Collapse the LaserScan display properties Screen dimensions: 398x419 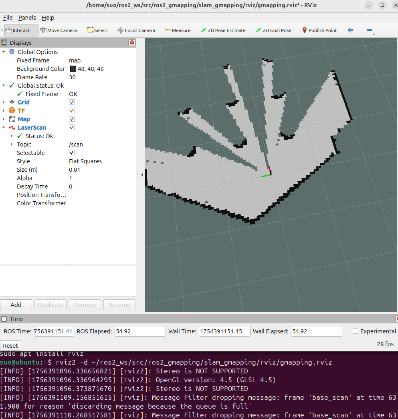4,128
